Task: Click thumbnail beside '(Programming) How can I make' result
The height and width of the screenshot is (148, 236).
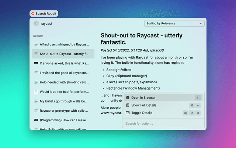Action: tap(36, 120)
